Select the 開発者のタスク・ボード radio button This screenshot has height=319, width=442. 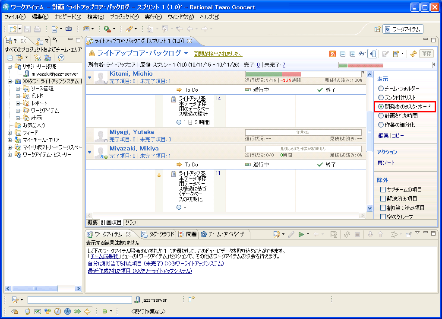tap(381, 106)
